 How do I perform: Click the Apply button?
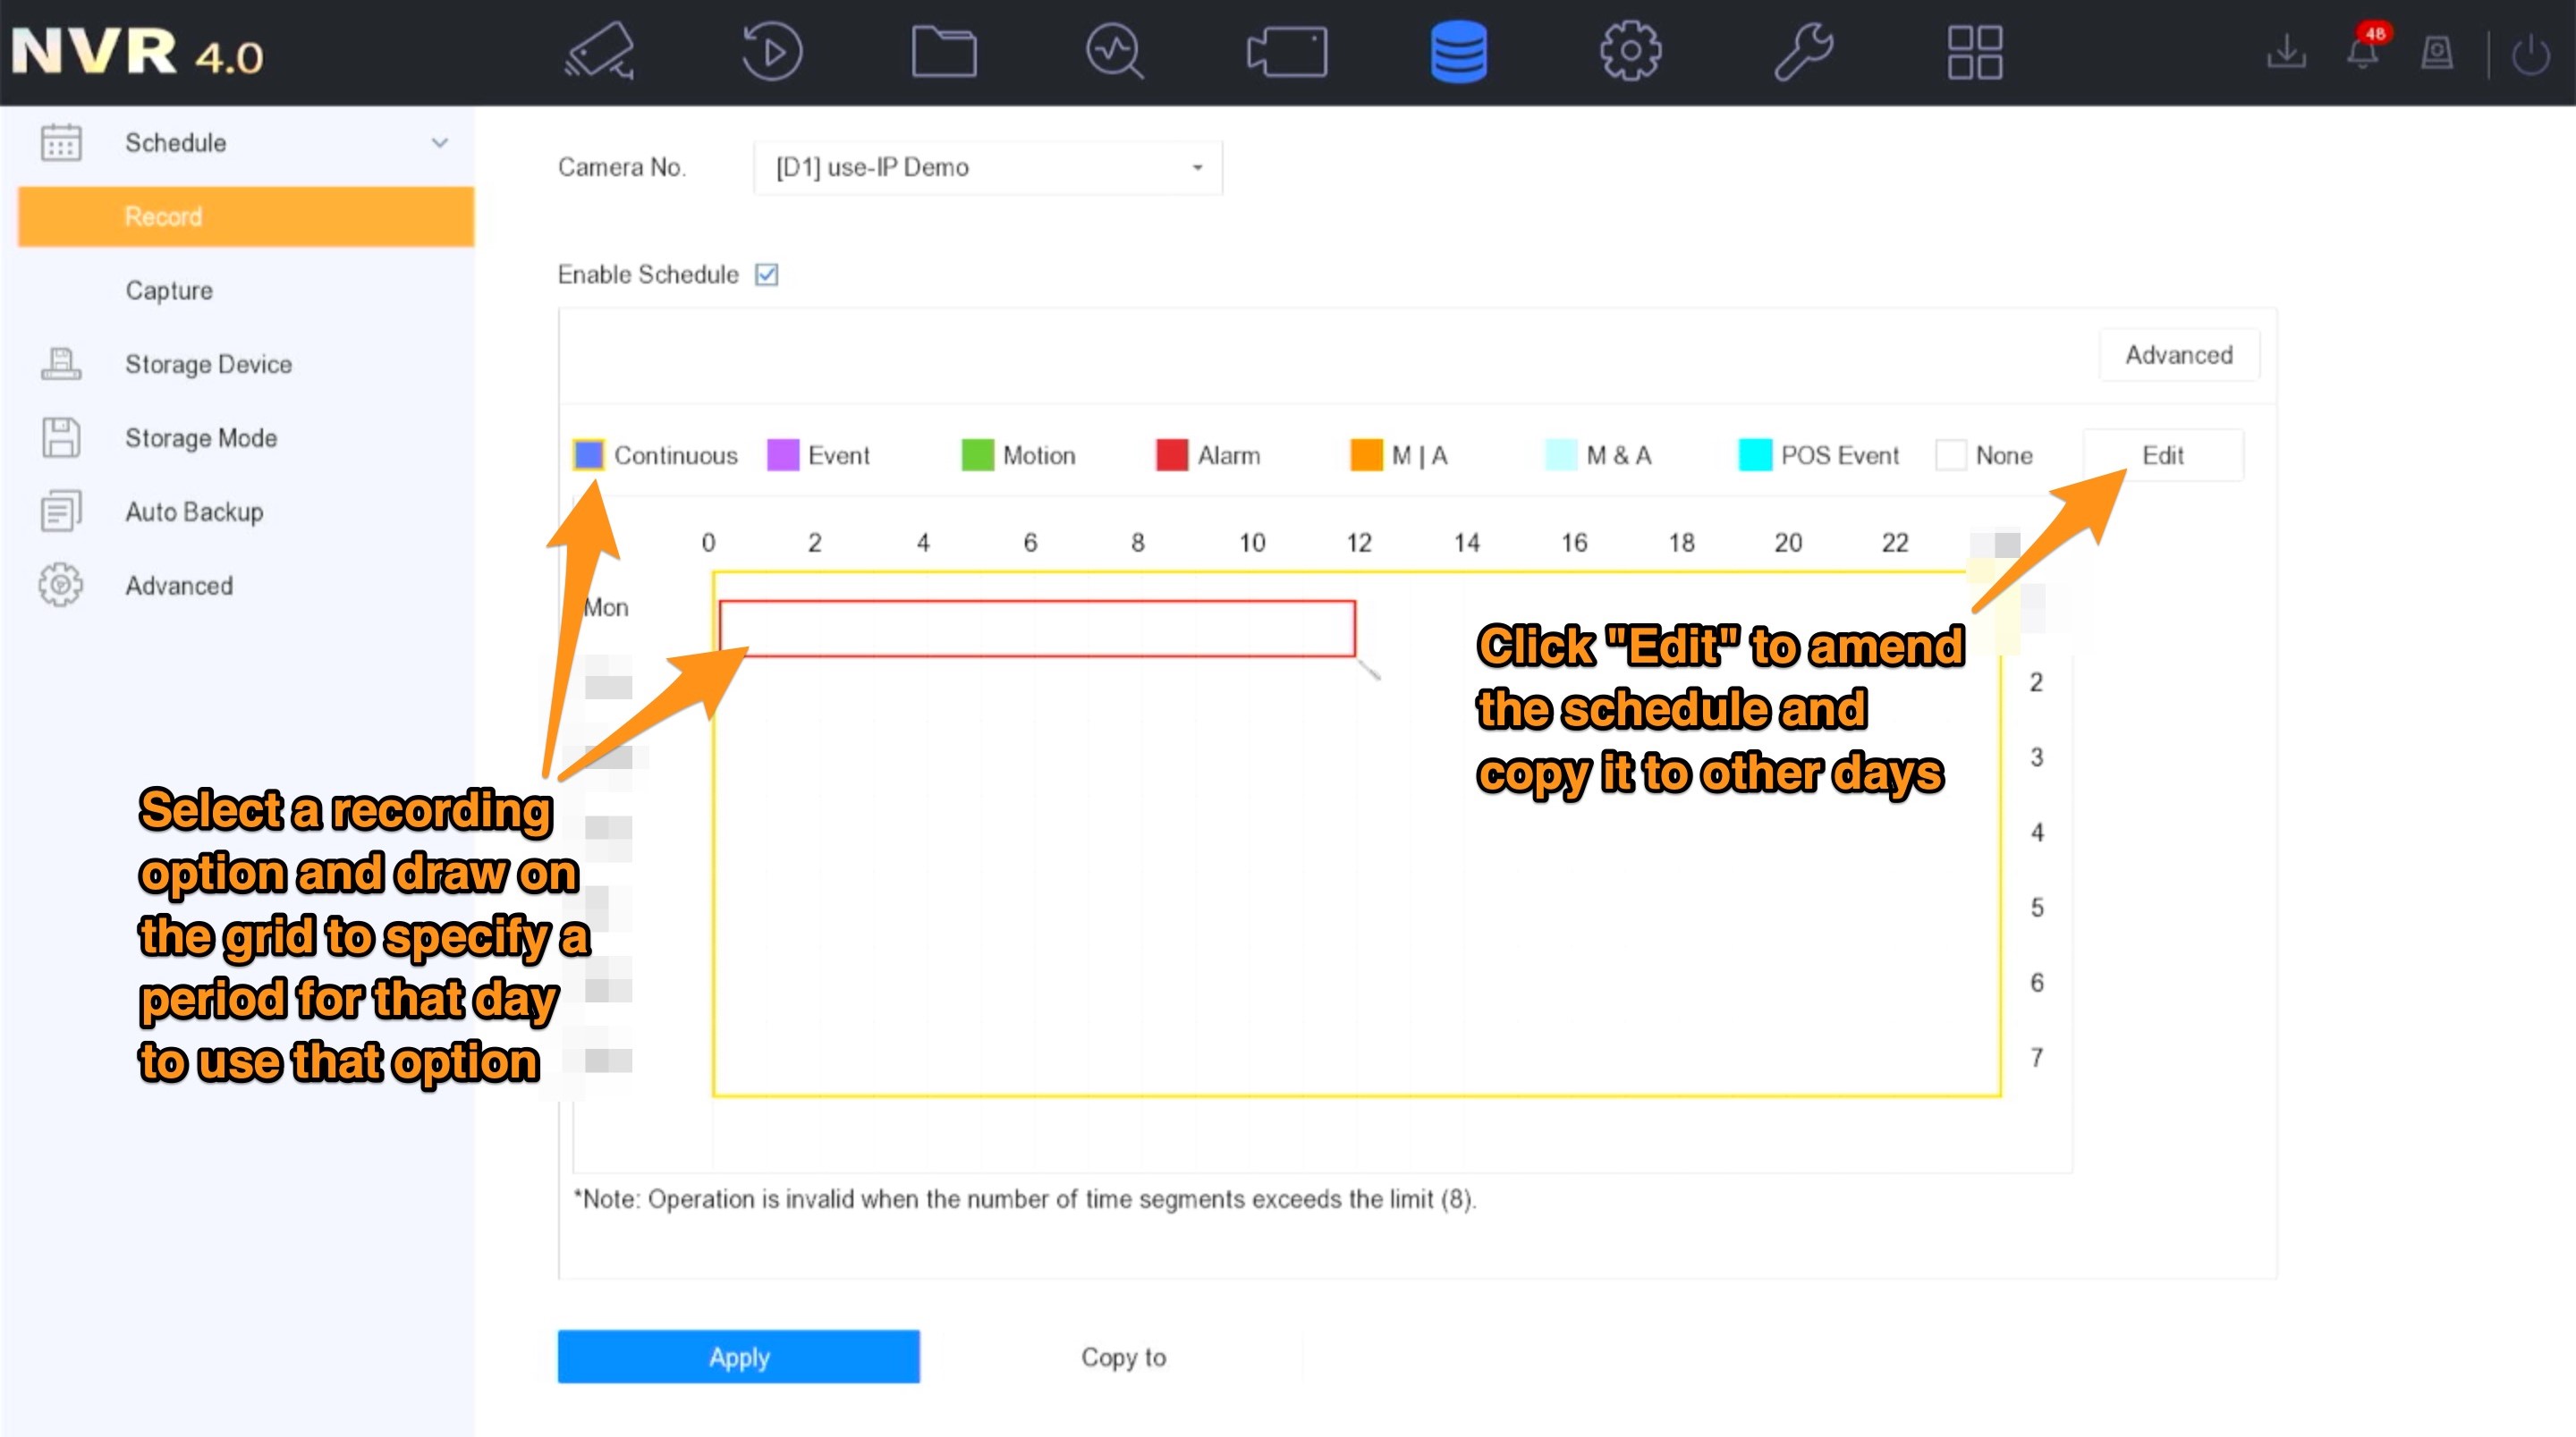[x=738, y=1357]
